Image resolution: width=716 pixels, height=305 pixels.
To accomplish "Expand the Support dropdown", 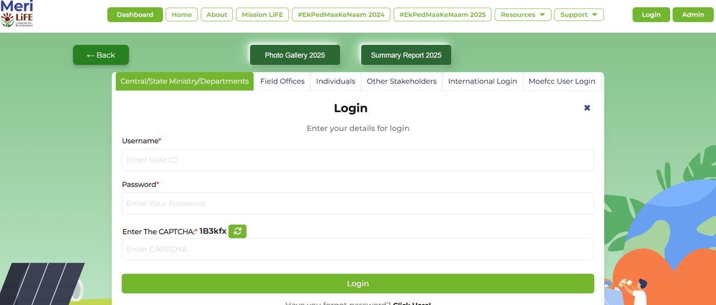I will pyautogui.click(x=579, y=14).
